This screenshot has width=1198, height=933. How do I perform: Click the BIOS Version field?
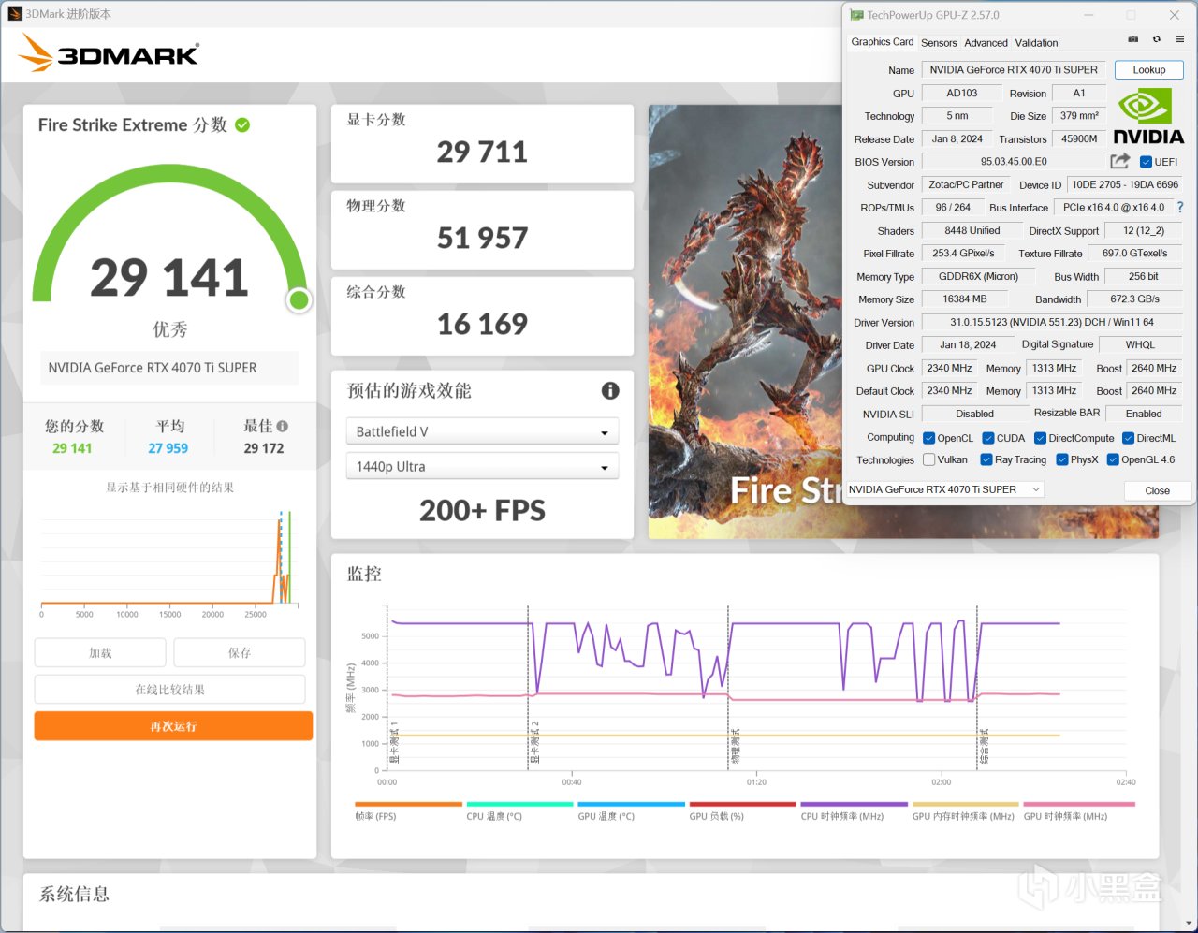1014,162
